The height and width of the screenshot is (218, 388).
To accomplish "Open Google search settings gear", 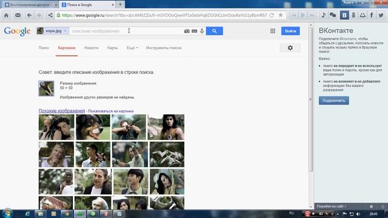I will click(290, 48).
